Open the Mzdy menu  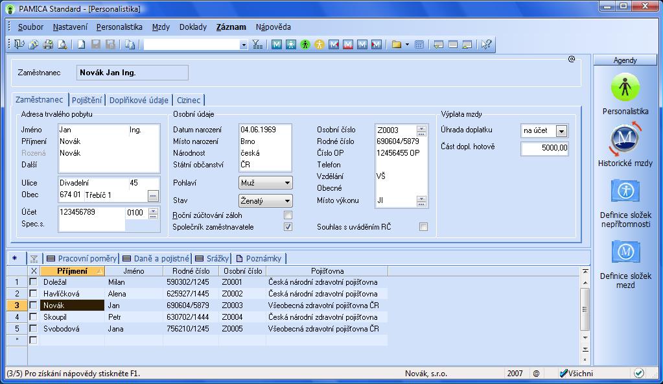click(x=161, y=27)
